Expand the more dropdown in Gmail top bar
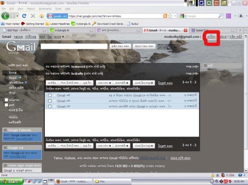Viewport: 248px width, 185px height. click(59, 37)
